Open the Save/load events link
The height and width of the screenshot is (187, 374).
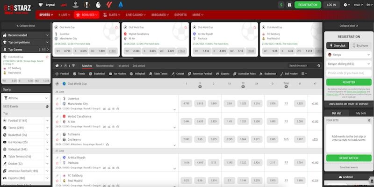click(349, 167)
